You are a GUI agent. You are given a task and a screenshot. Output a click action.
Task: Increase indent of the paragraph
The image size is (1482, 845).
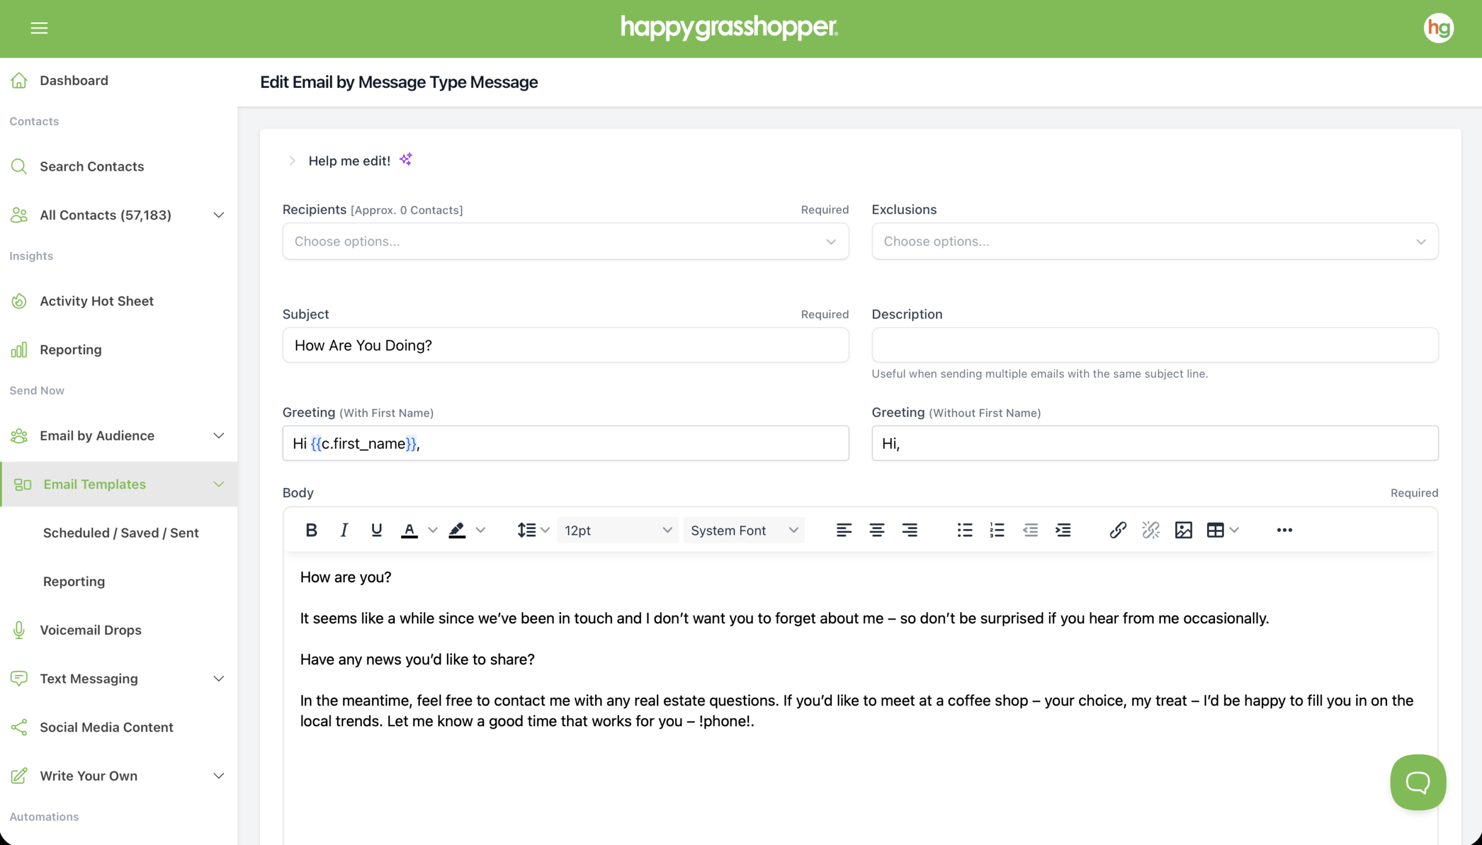click(1063, 530)
